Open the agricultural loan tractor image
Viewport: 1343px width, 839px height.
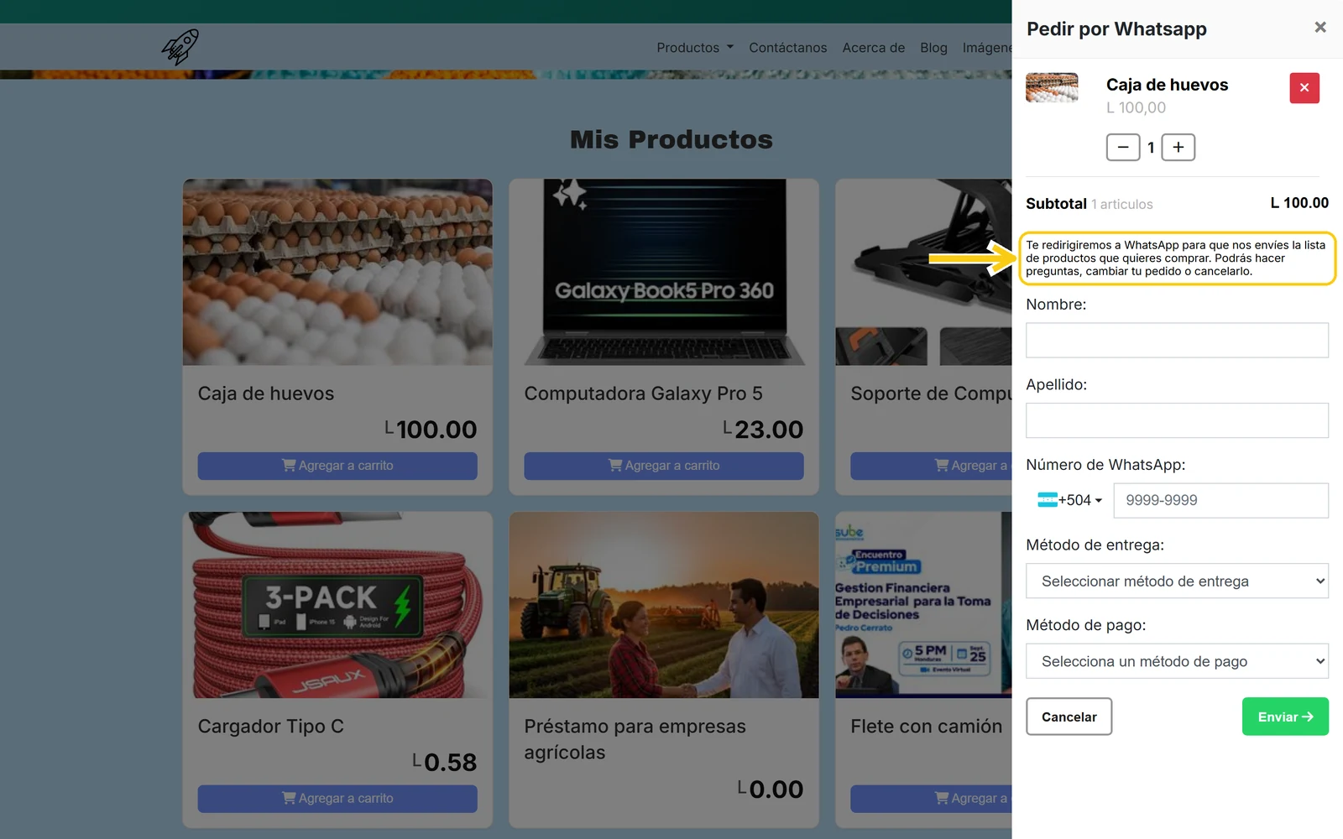[664, 605]
